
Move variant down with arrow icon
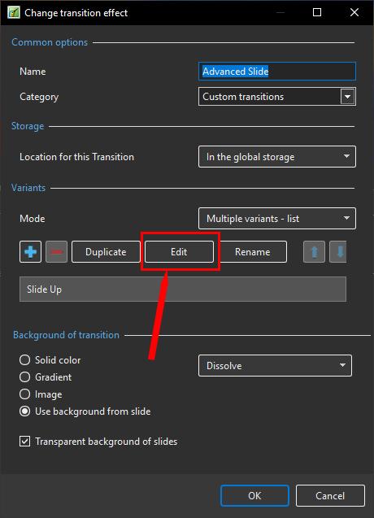[x=338, y=252]
